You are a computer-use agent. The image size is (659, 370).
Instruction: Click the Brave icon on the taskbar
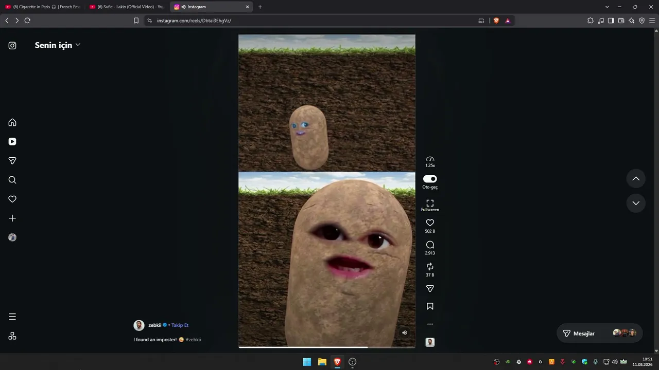tap(337, 362)
